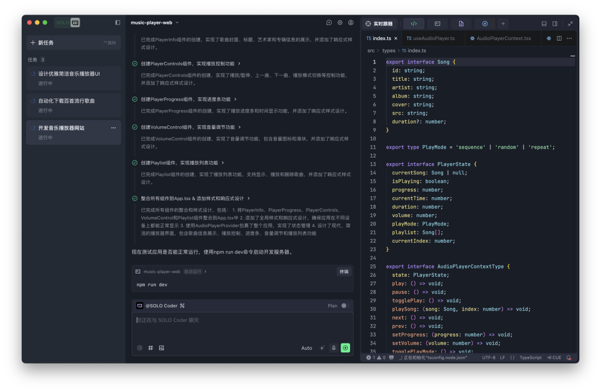Viewport: 601px width, 392px height.
Task: Click the microphone voice input icon
Action: click(x=333, y=348)
